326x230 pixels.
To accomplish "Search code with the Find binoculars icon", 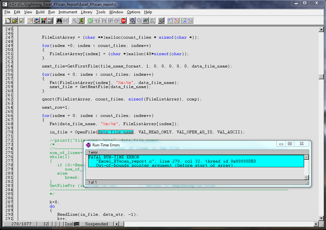I will [59, 20].
